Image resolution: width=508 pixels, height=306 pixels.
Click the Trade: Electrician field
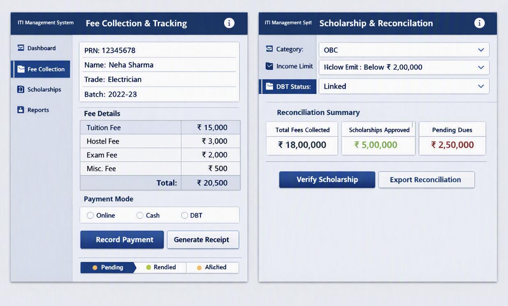point(159,79)
